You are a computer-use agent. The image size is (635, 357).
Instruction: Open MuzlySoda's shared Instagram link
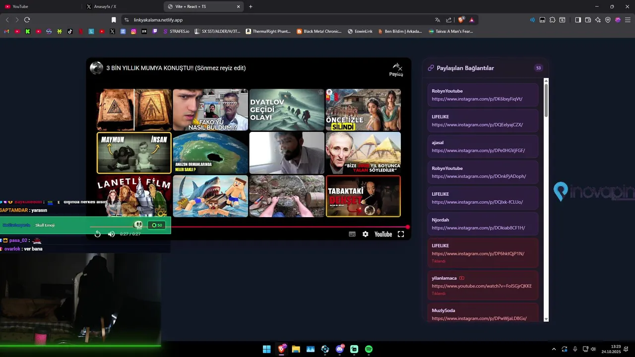coord(479,318)
